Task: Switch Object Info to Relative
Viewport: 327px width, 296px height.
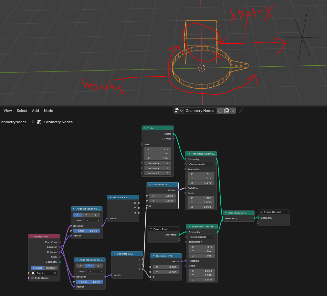Action: pyautogui.click(x=51, y=268)
